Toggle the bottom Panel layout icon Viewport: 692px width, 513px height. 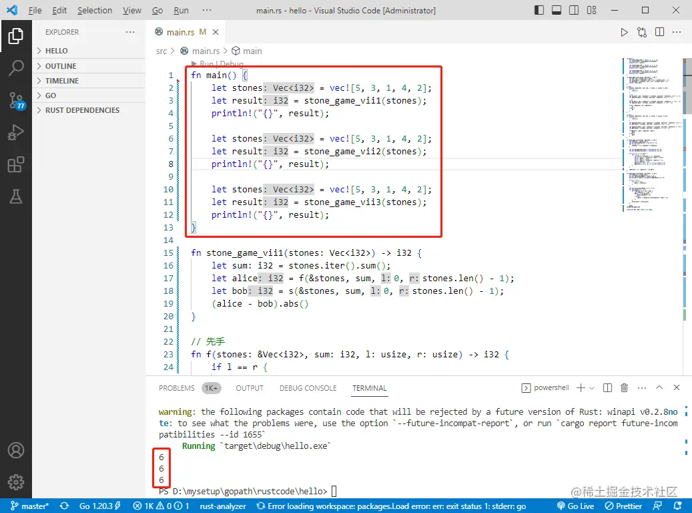tap(557, 10)
